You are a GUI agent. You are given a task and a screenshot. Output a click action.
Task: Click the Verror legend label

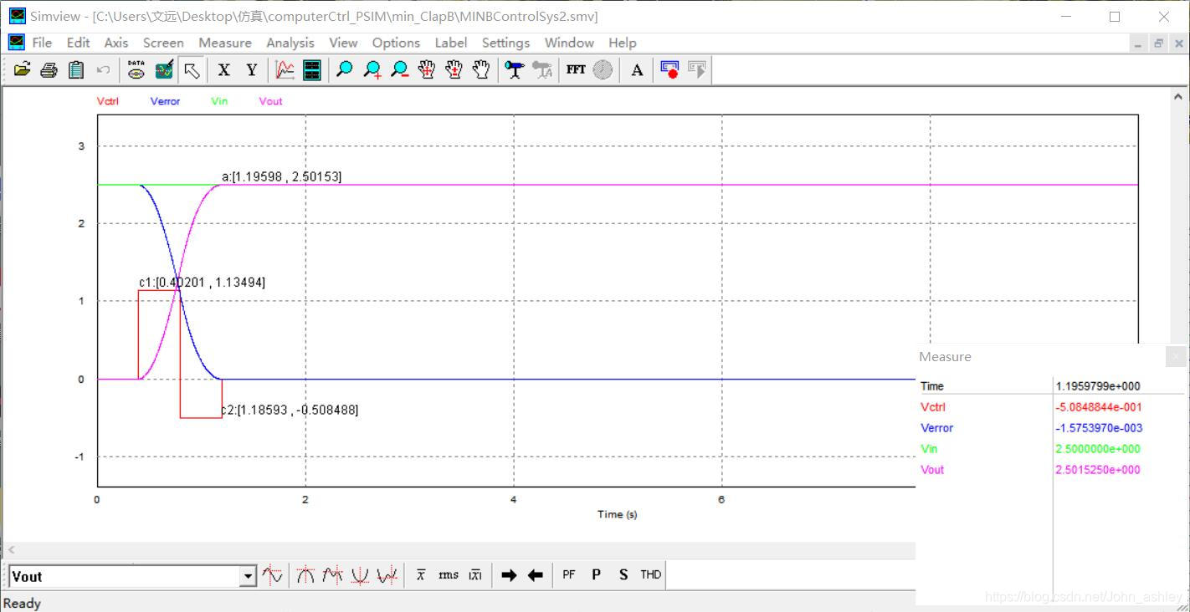click(x=165, y=101)
